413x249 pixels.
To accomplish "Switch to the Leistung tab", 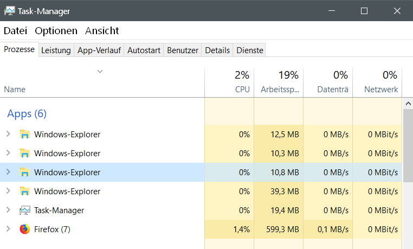I will click(56, 50).
